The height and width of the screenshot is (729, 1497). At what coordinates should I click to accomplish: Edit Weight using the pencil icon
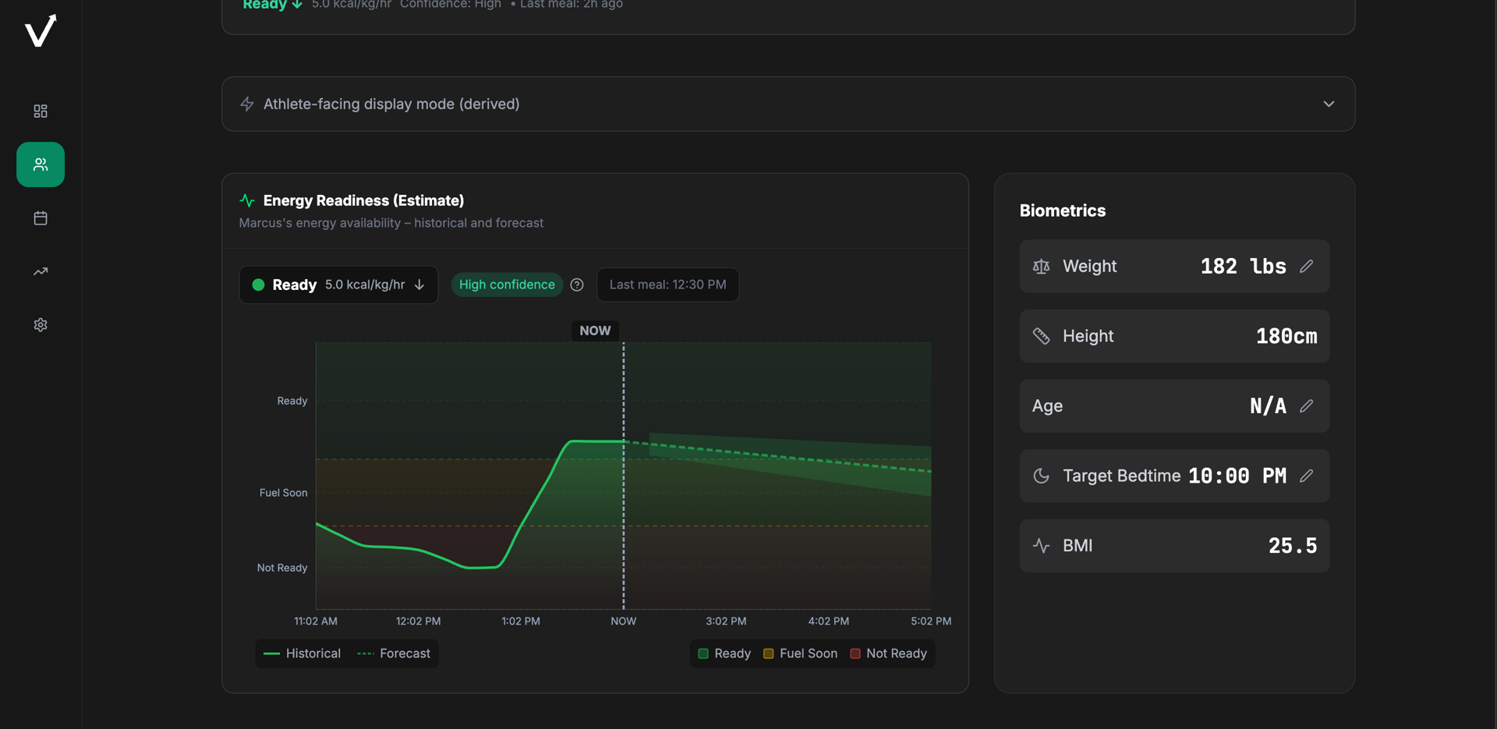[x=1306, y=267]
